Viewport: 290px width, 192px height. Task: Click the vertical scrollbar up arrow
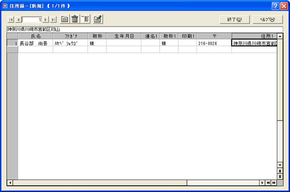click(280, 36)
